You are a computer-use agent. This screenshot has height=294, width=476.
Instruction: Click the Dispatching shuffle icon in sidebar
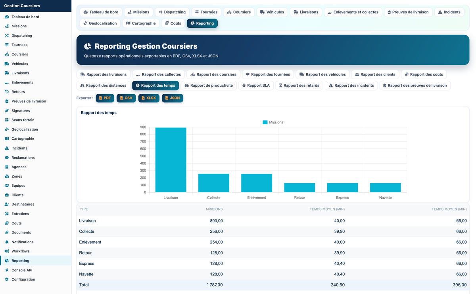click(7, 36)
